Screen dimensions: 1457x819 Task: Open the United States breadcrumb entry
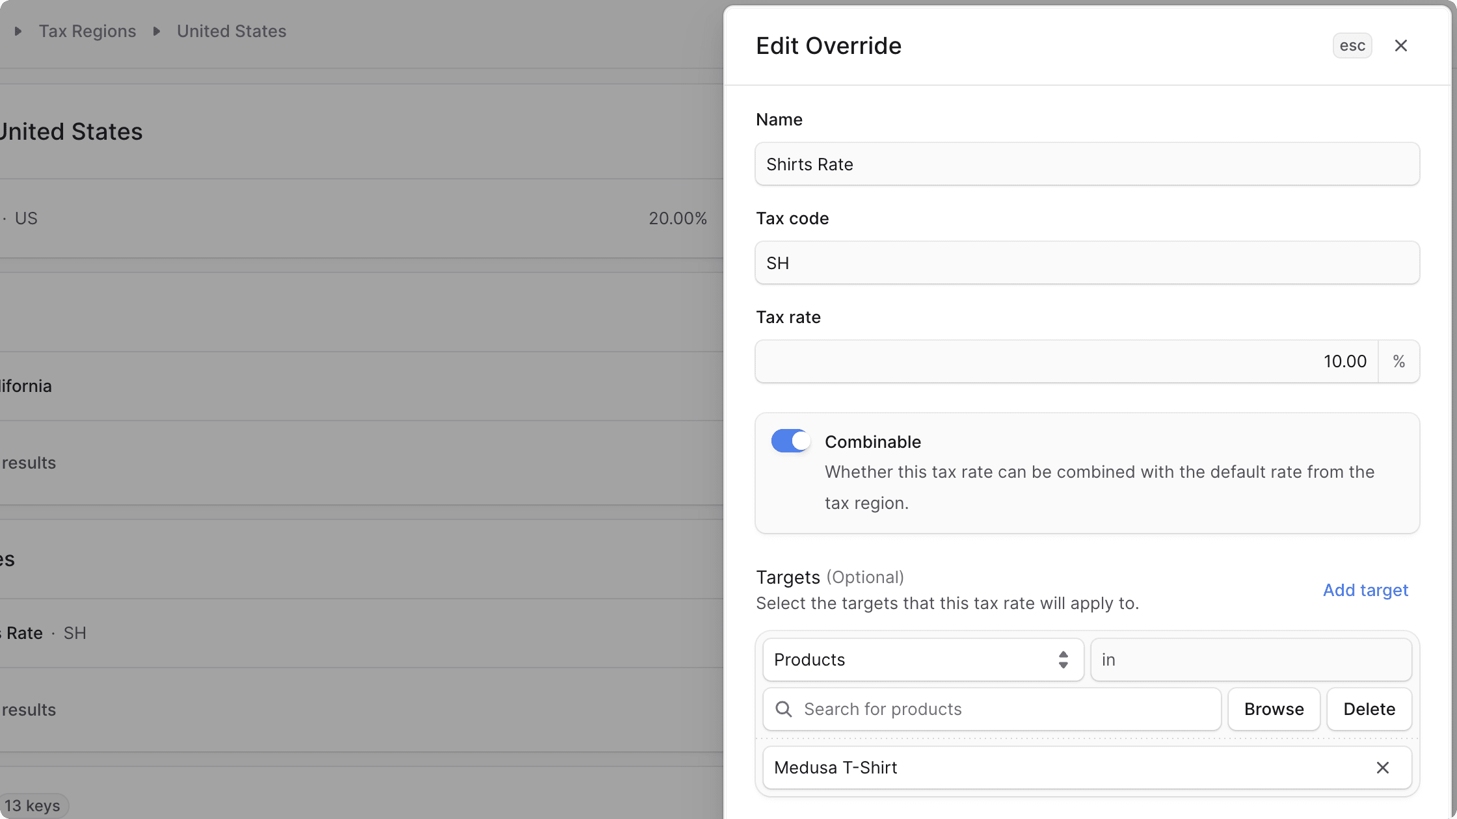point(231,31)
